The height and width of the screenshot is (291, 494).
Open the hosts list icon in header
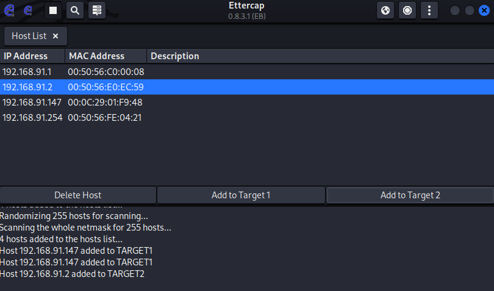[x=96, y=10]
